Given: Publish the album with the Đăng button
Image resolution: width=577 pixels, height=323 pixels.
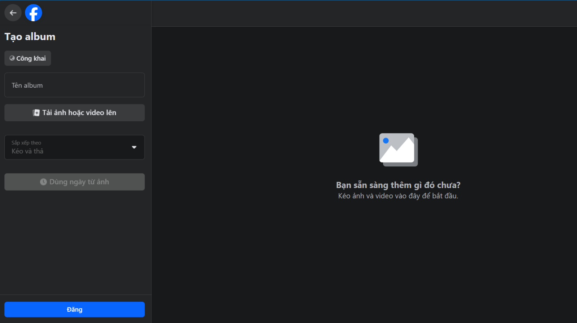Looking at the screenshot, I should pos(74,310).
